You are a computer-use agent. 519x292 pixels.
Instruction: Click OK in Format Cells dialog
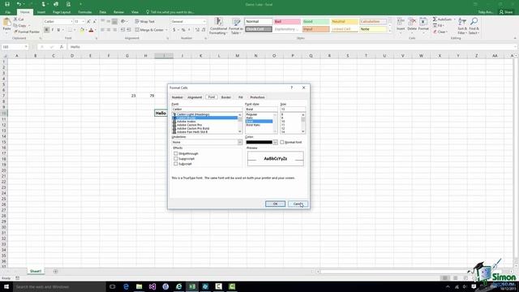click(275, 204)
